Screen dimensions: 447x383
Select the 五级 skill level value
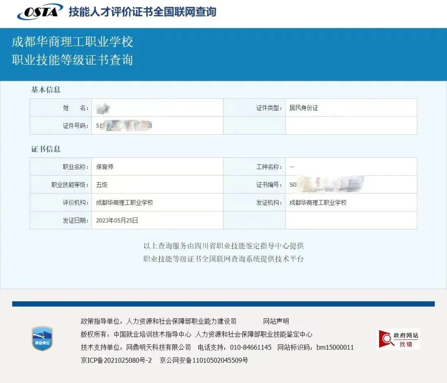[102, 185]
